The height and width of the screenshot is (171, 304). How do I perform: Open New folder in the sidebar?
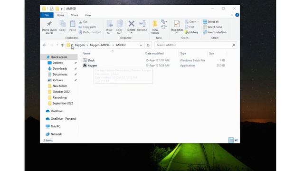pos(59,86)
